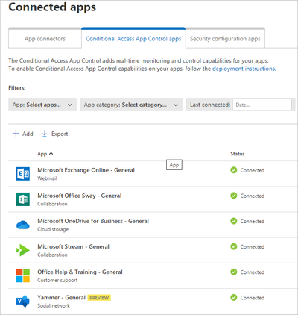The width and height of the screenshot is (298, 315).
Task: Click Connected status text for Microsoft Stream
Action: (253, 247)
